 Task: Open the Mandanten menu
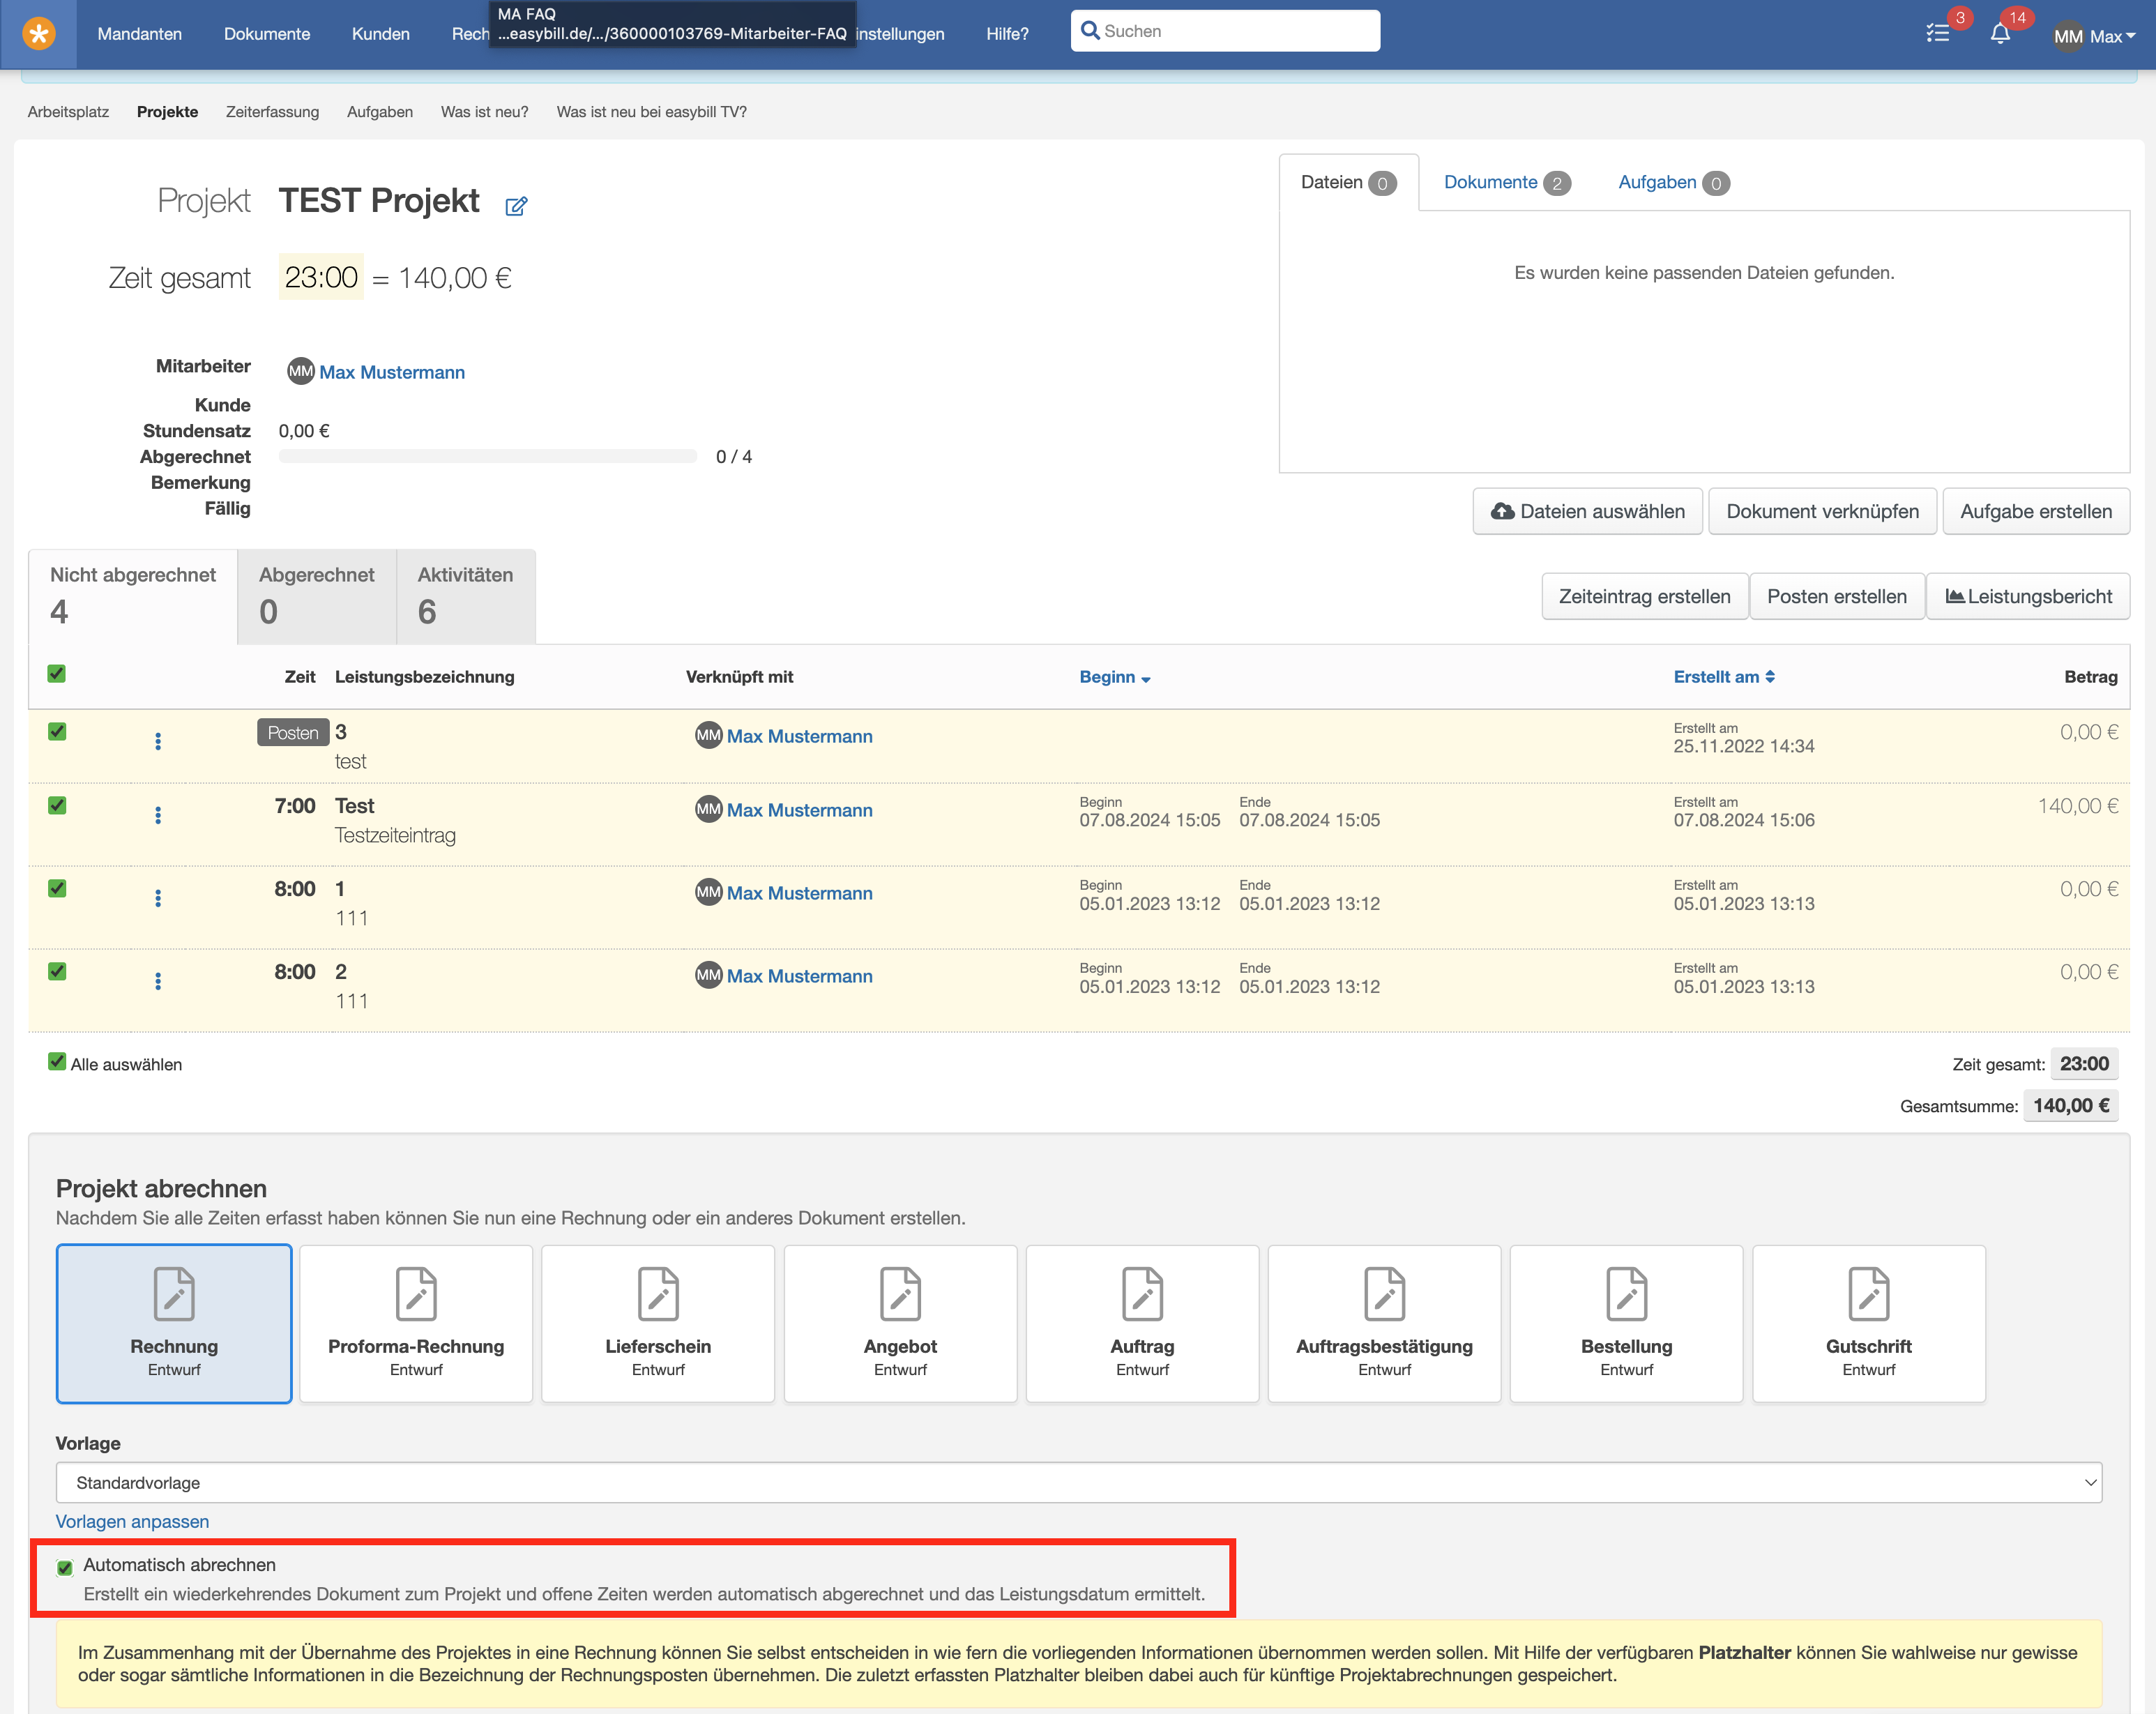pos(140,34)
